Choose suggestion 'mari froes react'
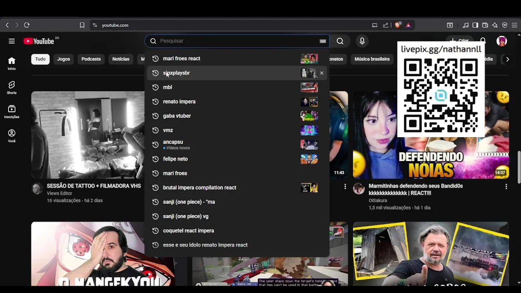Screen dimensions: 521x293 pyautogui.click(x=236, y=59)
